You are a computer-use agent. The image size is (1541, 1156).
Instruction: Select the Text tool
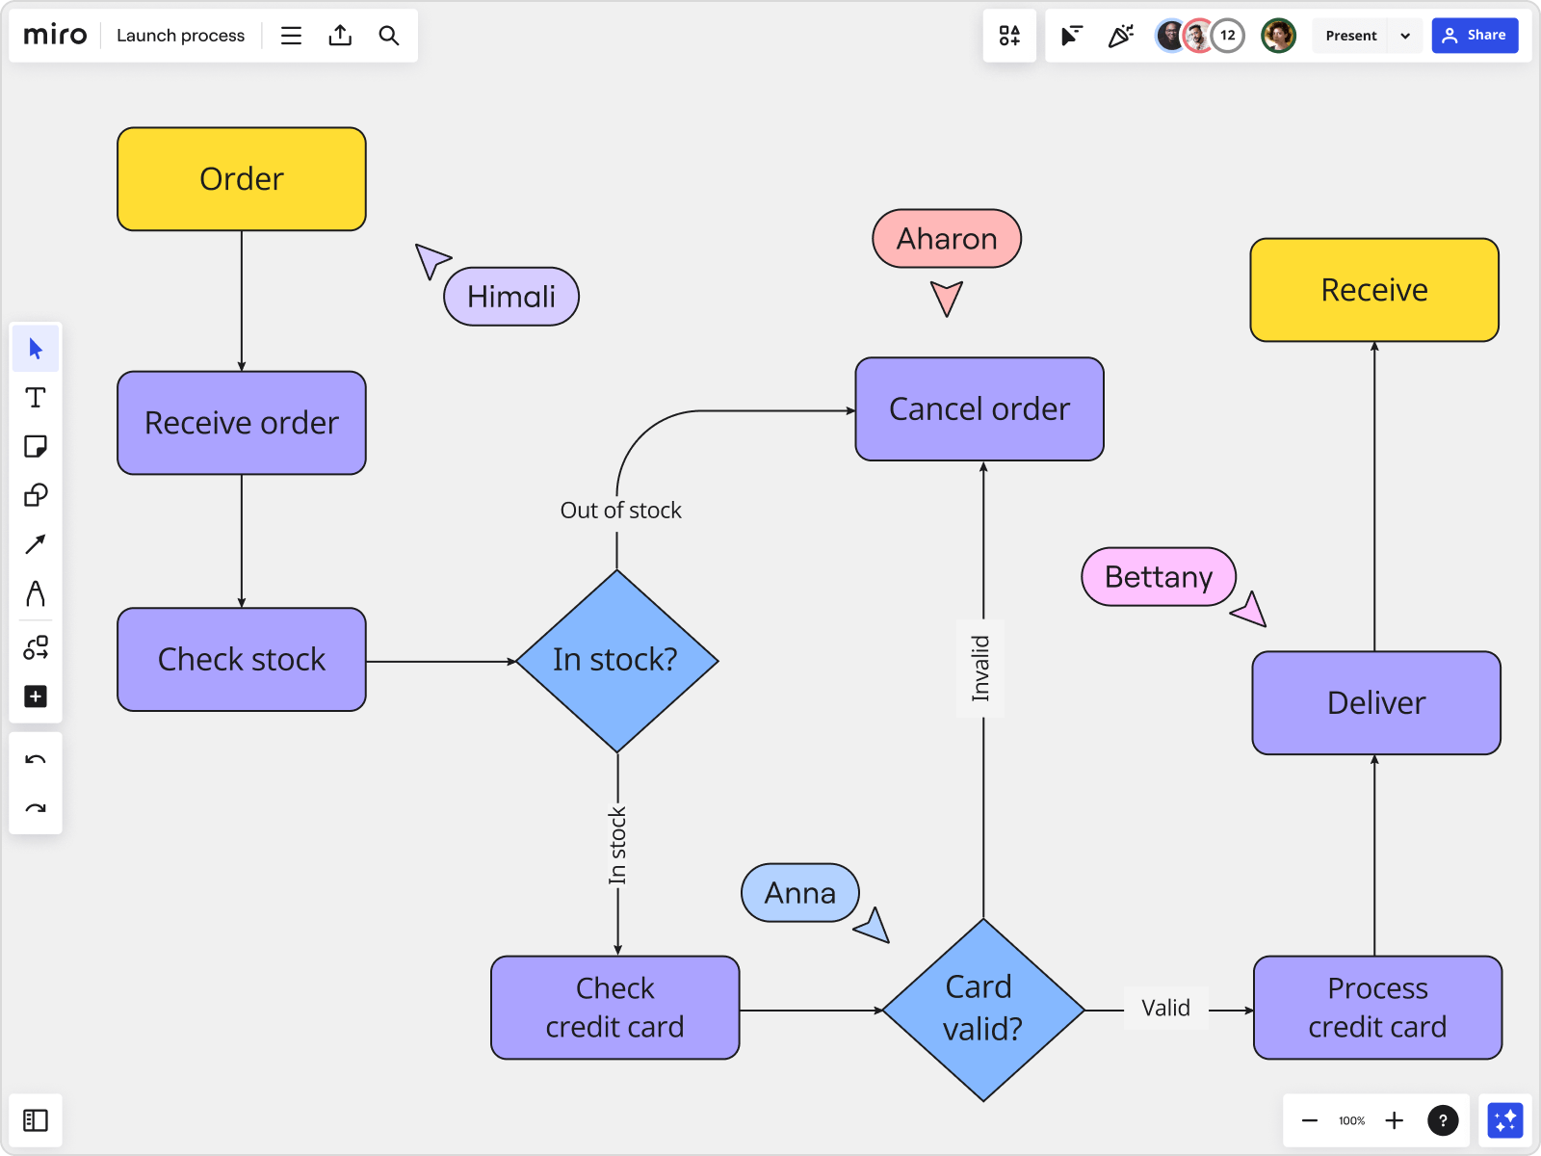point(36,397)
